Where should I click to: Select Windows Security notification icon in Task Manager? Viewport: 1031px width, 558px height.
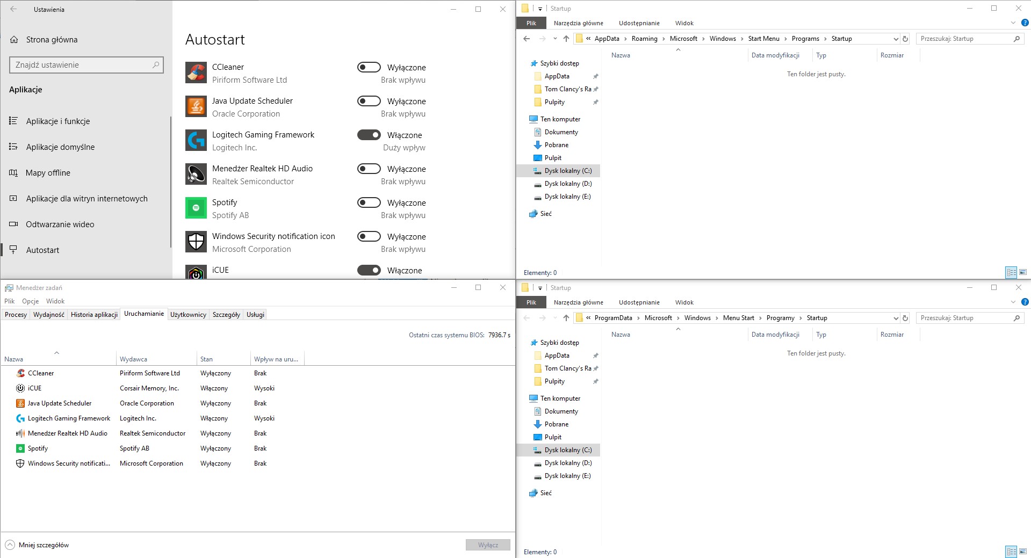coord(20,463)
